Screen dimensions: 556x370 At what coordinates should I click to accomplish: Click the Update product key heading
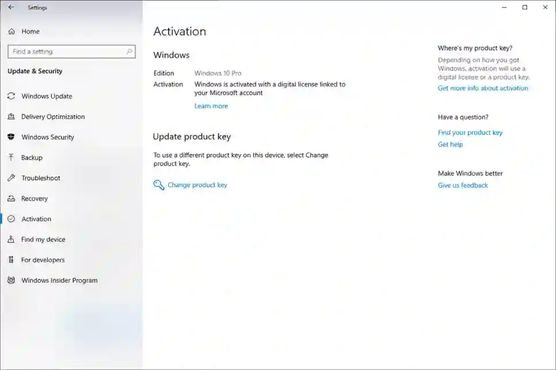(192, 137)
